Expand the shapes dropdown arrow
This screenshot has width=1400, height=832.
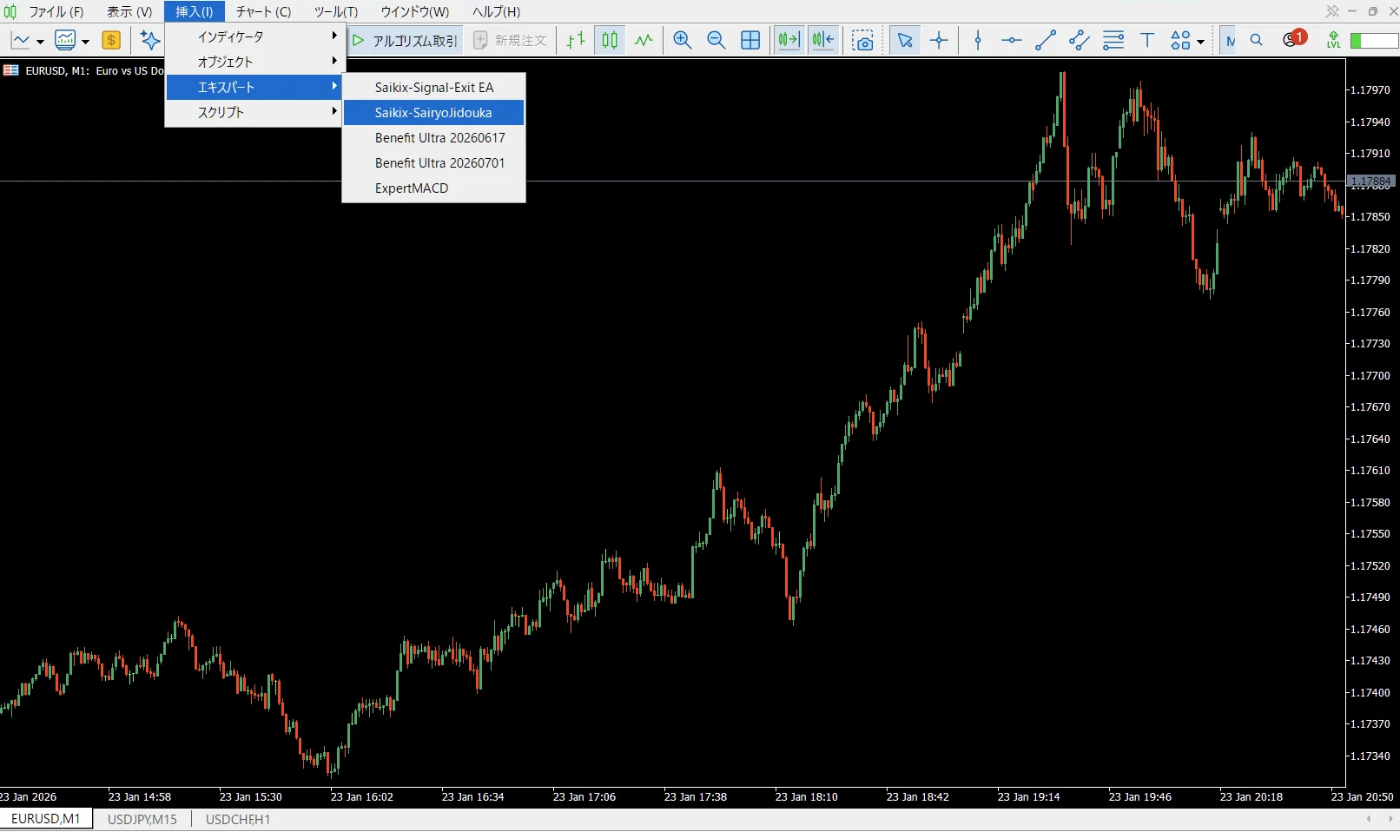[1200, 41]
